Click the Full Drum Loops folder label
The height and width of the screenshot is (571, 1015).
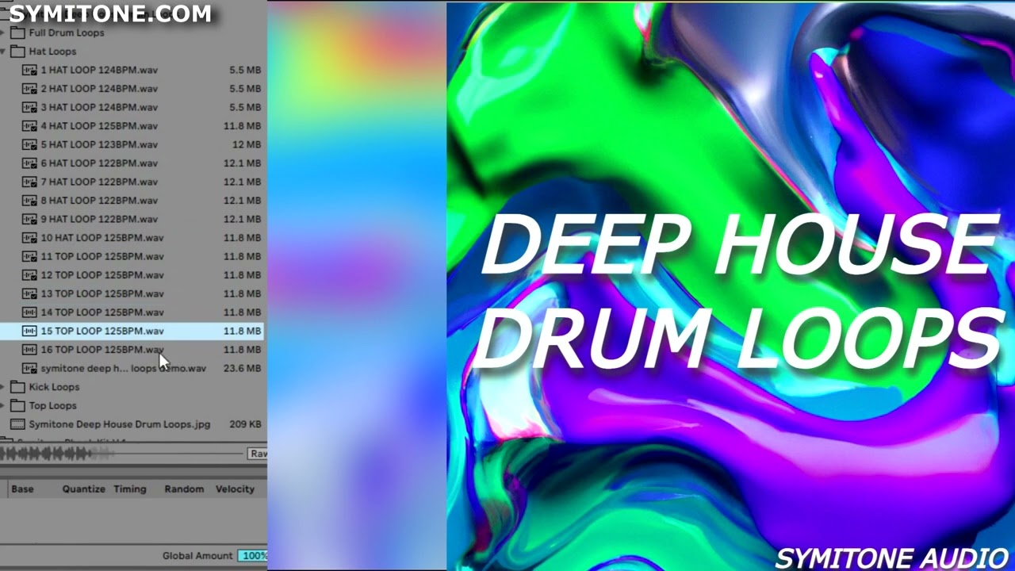pos(67,33)
